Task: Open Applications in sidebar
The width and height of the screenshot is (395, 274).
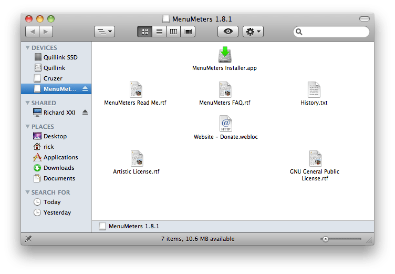Action: click(56, 157)
